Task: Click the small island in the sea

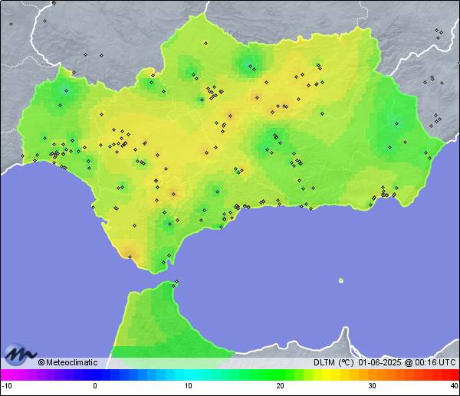Action: click(x=341, y=280)
